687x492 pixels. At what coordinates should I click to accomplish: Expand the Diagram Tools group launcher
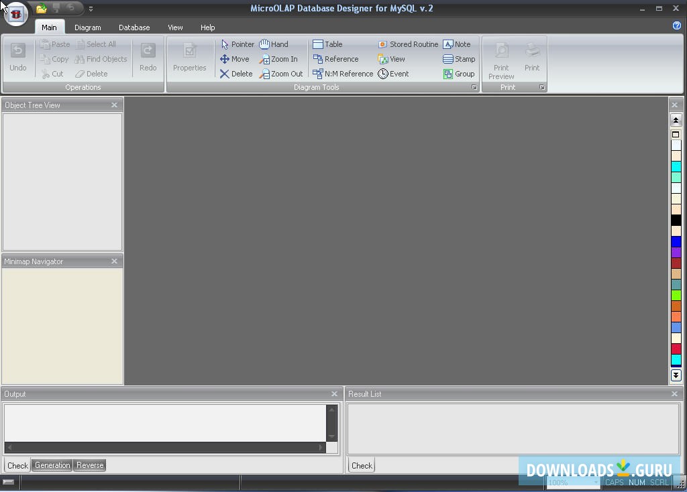coord(474,88)
